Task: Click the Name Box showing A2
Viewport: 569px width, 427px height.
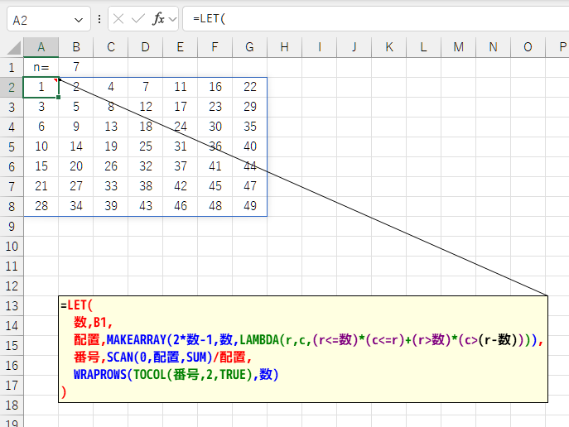Action: point(48,19)
